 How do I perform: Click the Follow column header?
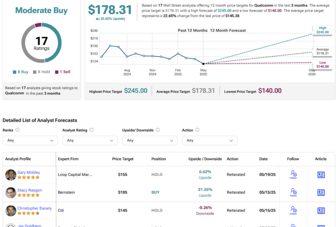293,159
